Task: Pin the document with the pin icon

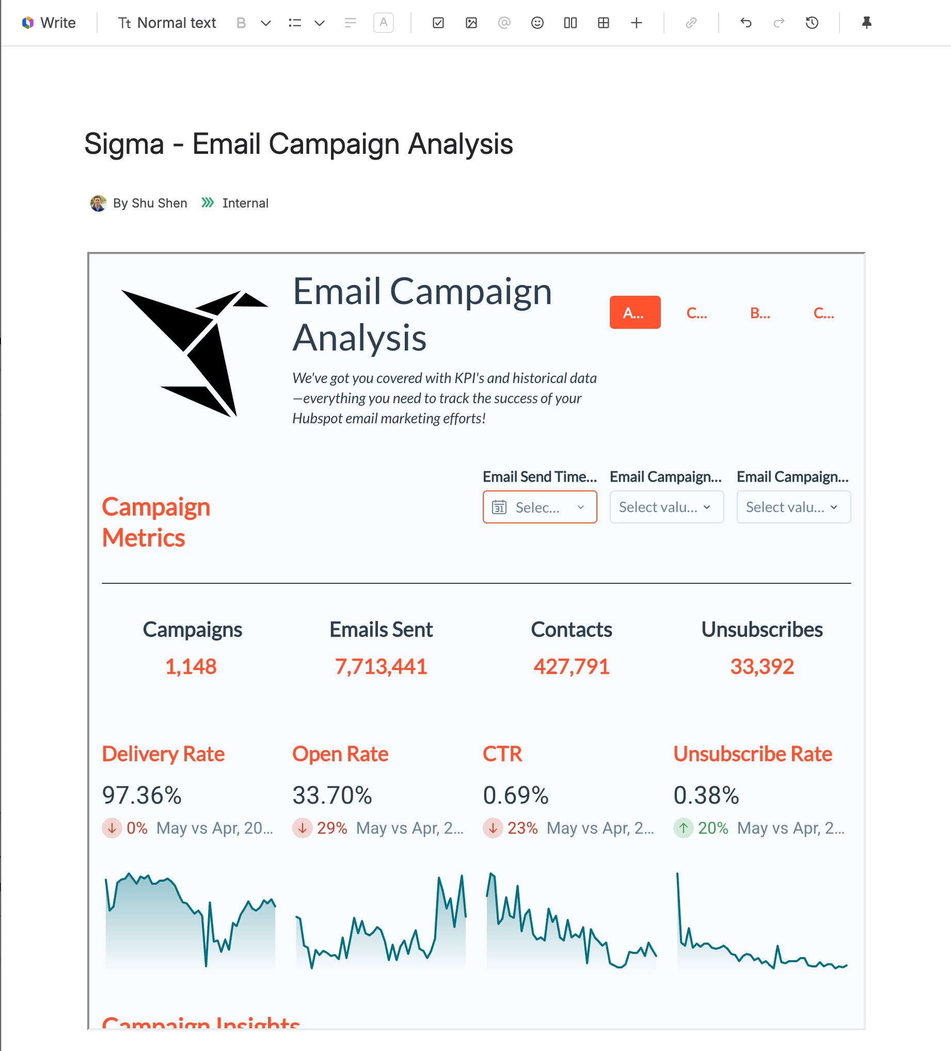Action: (x=866, y=23)
